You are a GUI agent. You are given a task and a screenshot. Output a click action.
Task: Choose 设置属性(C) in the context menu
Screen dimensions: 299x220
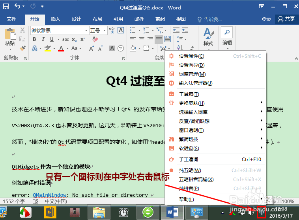215,56
